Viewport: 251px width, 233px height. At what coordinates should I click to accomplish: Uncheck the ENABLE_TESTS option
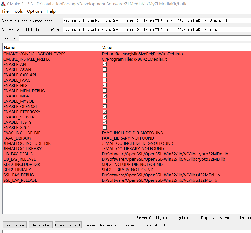(x=104, y=122)
